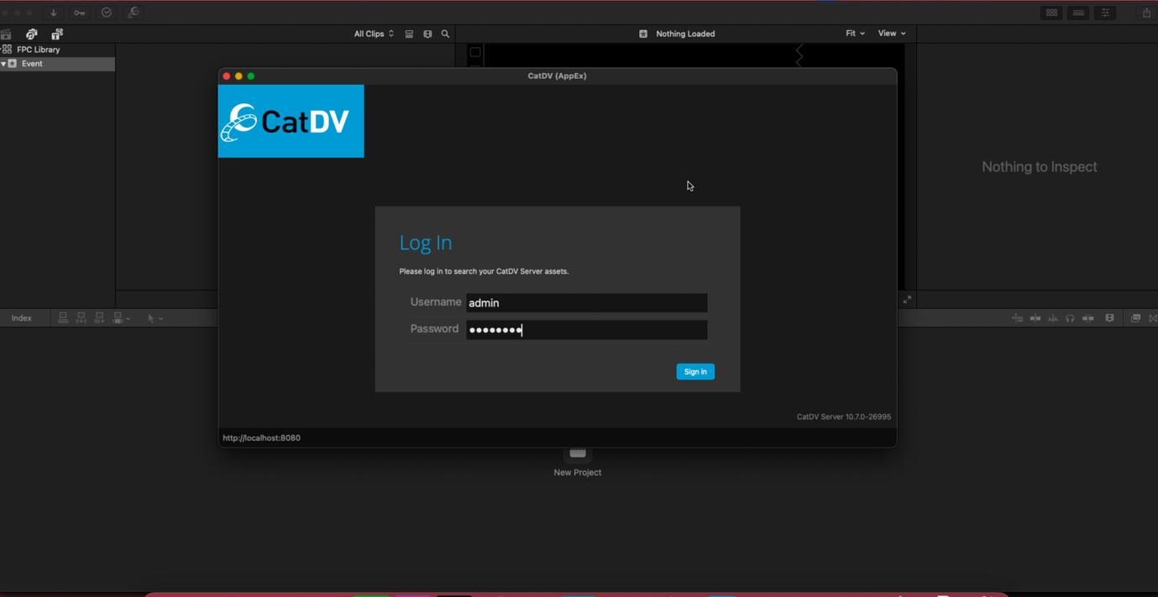Open clip appearance filmstrip icon in timeline
This screenshot has width=1158, height=597.
click(1110, 318)
